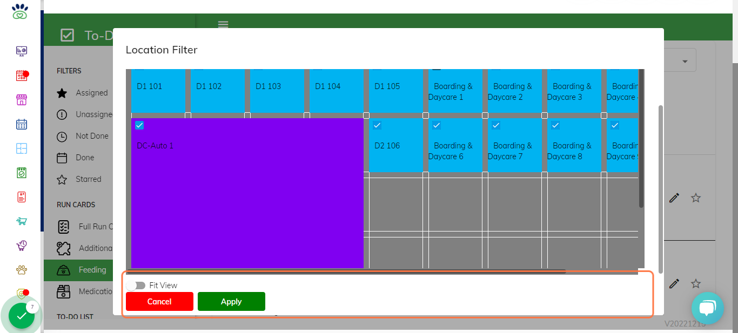Star the lower task row
Viewport: 738px width, 333px height.
[696, 283]
